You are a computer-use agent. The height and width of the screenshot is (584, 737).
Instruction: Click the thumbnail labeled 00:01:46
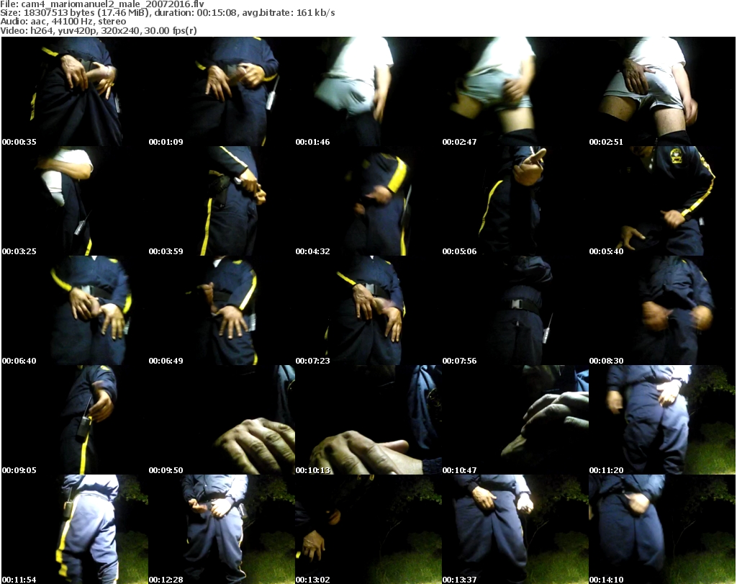click(x=368, y=91)
